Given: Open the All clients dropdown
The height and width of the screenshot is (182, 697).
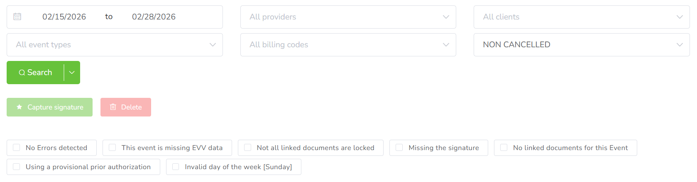Looking at the screenshot, I should (x=581, y=17).
